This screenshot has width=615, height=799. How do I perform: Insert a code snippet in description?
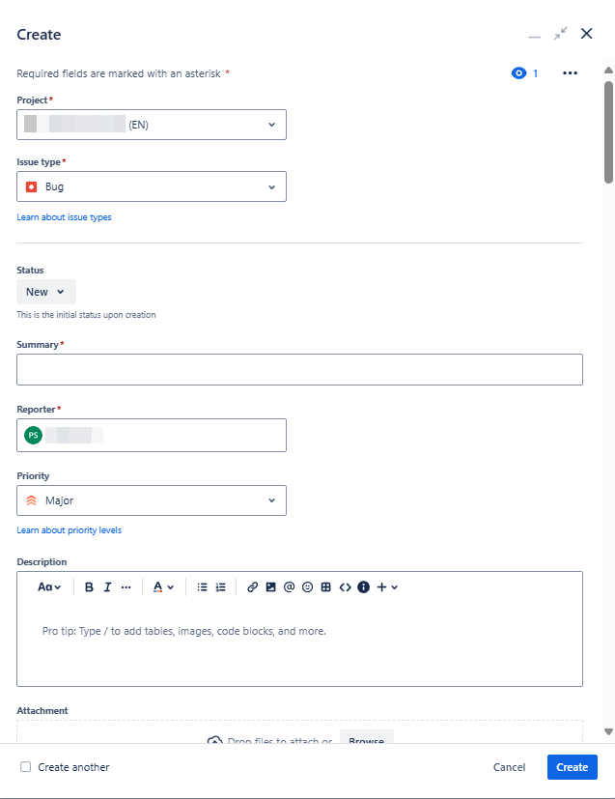pos(346,587)
